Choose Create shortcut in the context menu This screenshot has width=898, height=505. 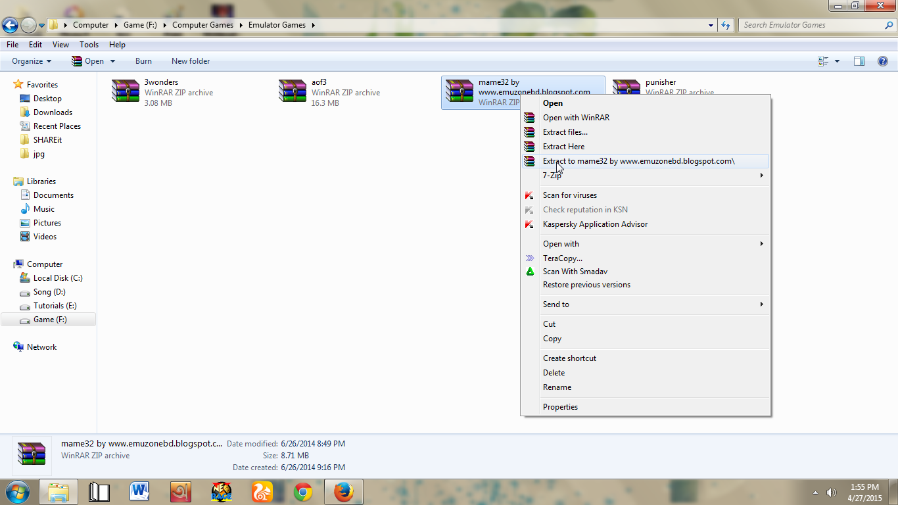click(646, 358)
